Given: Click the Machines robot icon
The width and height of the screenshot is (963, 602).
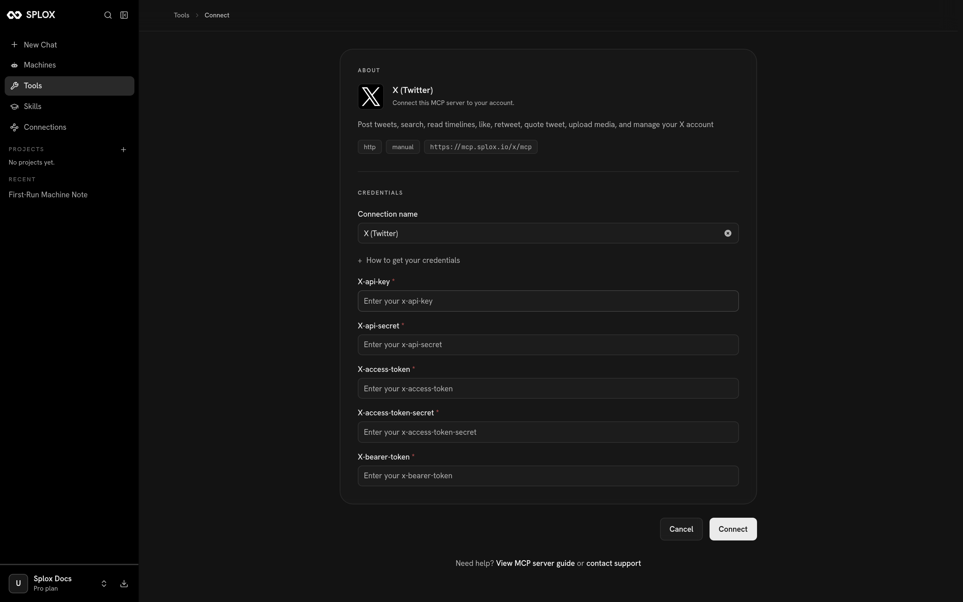Looking at the screenshot, I should tap(14, 65).
